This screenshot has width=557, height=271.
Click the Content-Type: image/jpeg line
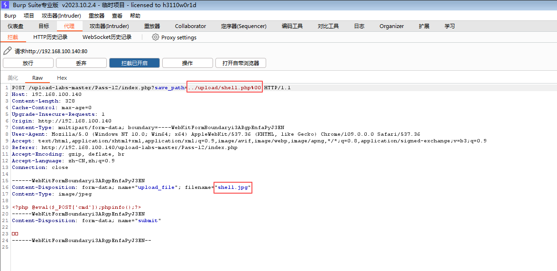pyautogui.click(x=52, y=194)
